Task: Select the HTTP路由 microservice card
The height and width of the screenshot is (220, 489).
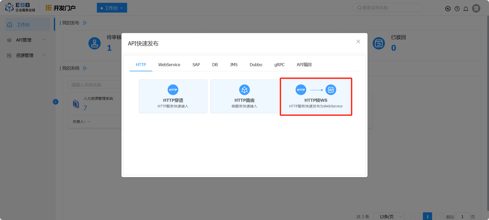Action: click(244, 96)
